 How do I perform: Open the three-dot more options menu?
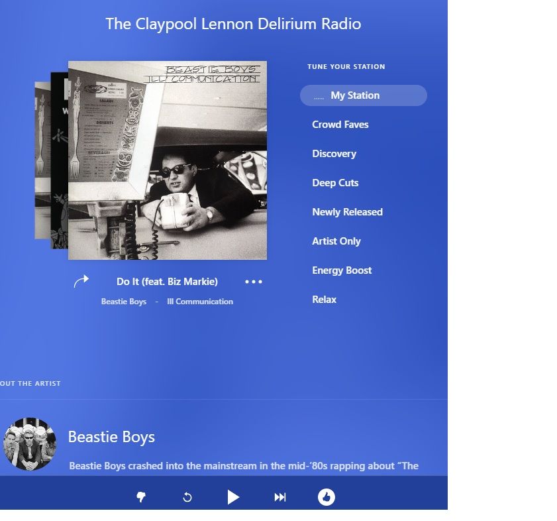pyautogui.click(x=253, y=282)
